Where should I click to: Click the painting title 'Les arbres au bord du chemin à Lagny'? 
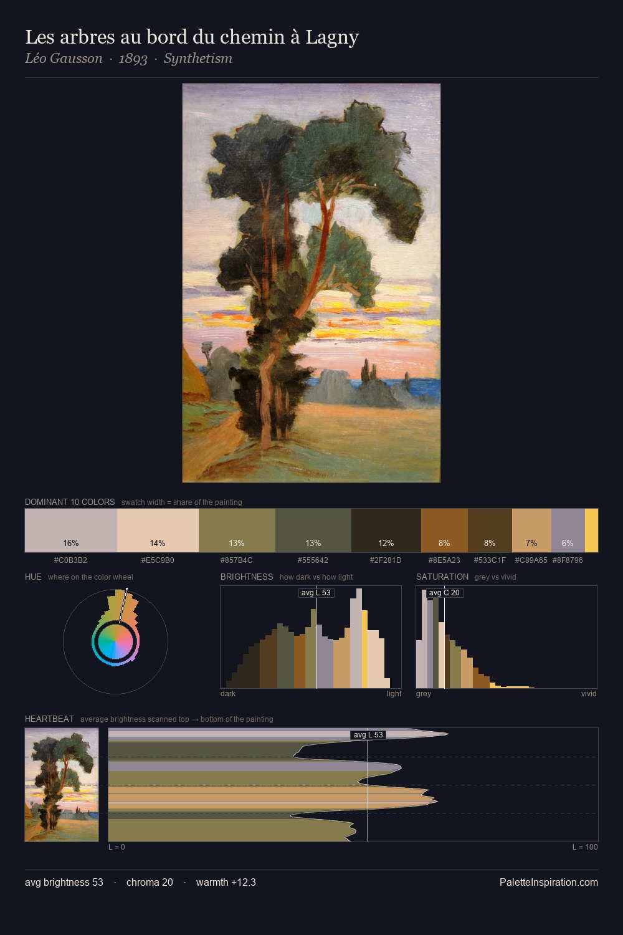click(x=192, y=37)
